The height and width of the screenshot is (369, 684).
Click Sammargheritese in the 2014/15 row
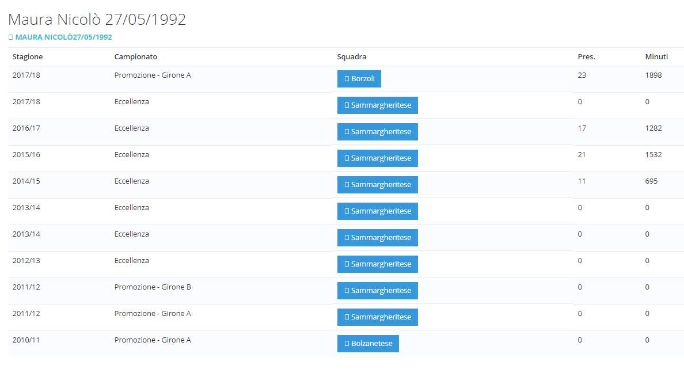[377, 185]
